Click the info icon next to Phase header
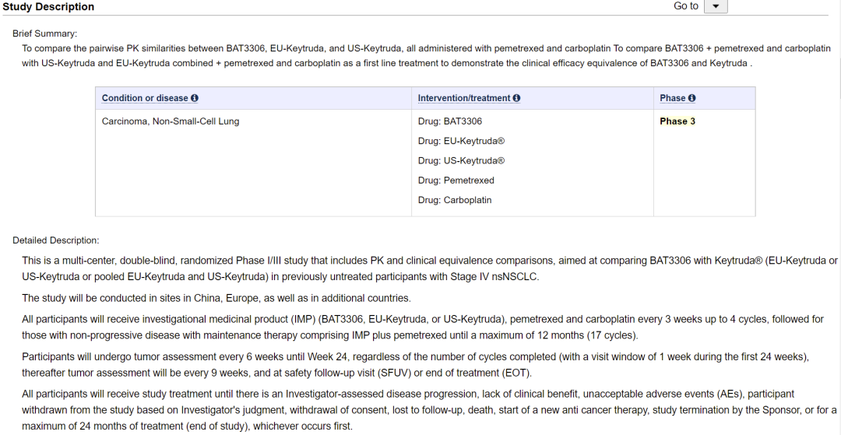 click(691, 98)
